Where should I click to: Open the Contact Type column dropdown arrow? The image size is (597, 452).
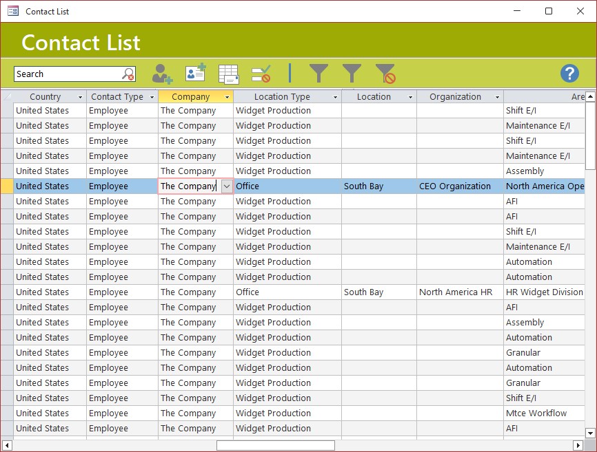(x=152, y=97)
